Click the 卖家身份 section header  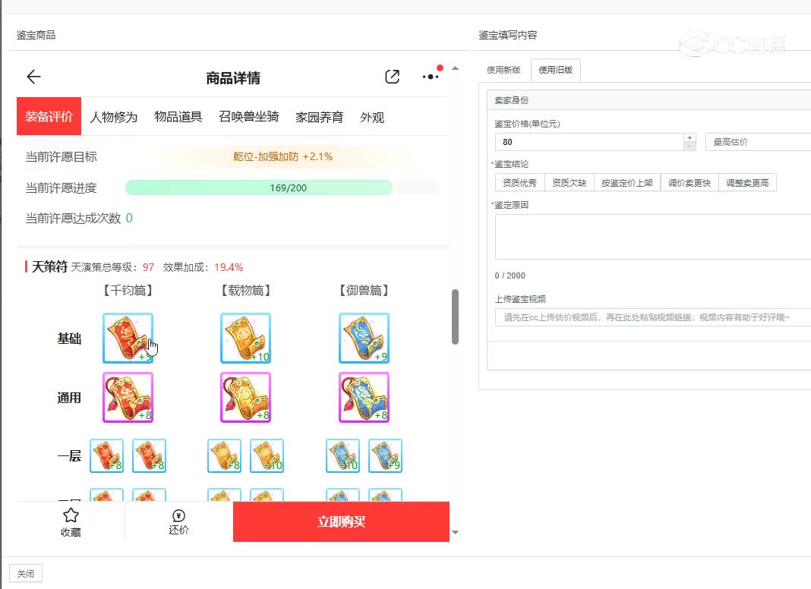[512, 99]
